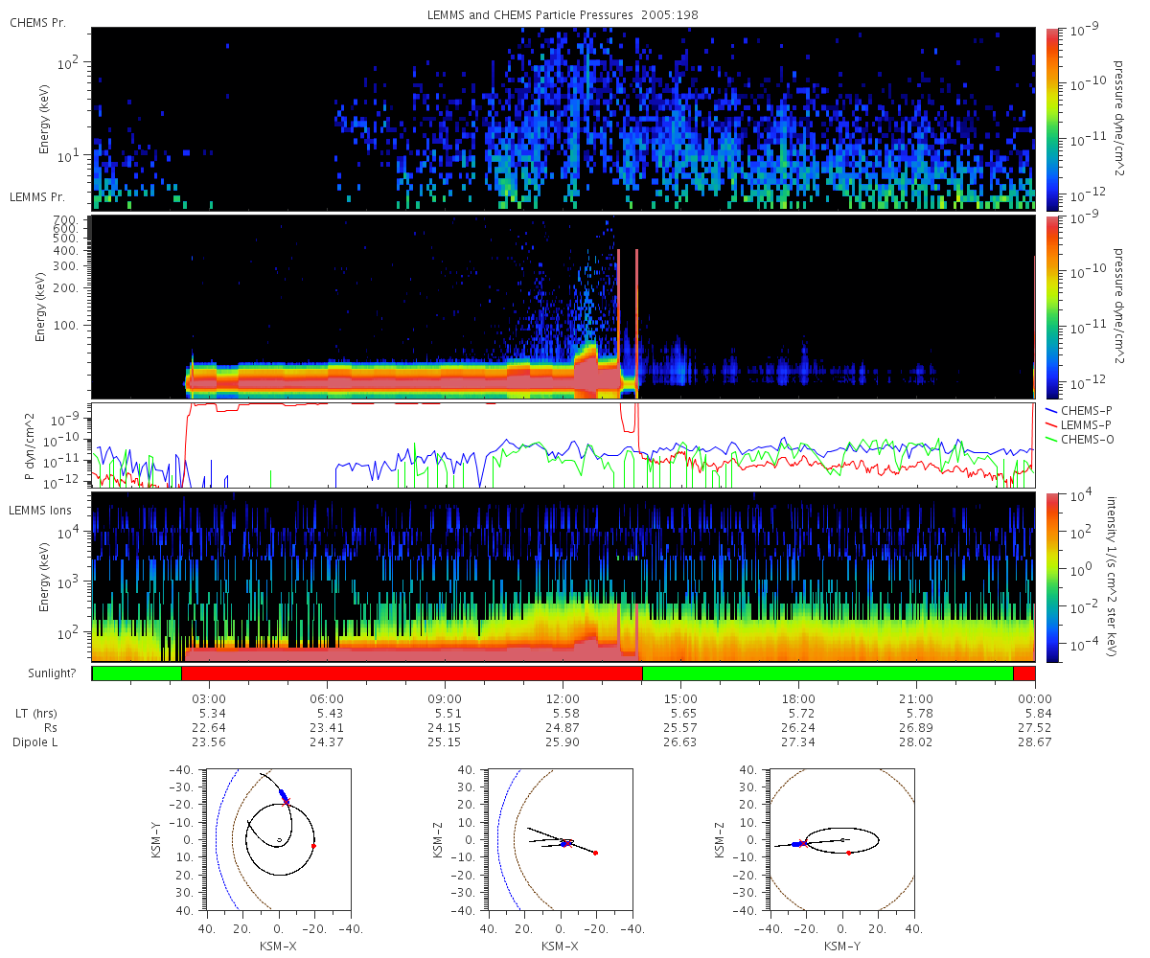Image resolution: width=1150 pixels, height=958 pixels.
Task: Click the LEMMS pressure color bar
Action: pyautogui.click(x=1052, y=307)
